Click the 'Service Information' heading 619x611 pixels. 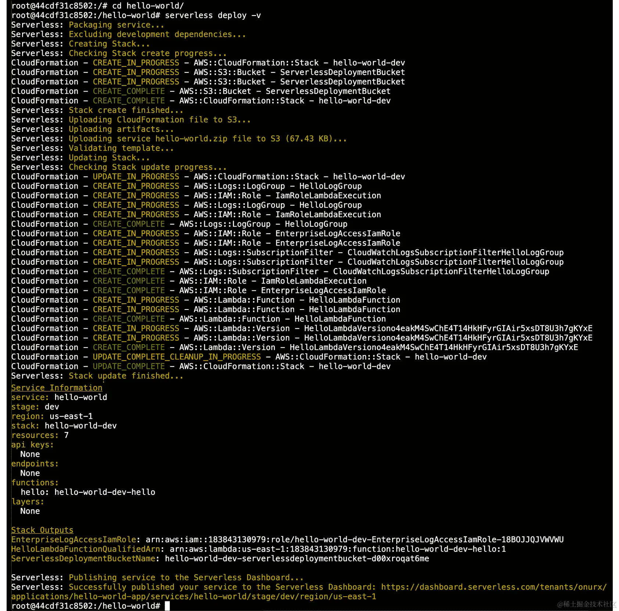pyautogui.click(x=56, y=387)
